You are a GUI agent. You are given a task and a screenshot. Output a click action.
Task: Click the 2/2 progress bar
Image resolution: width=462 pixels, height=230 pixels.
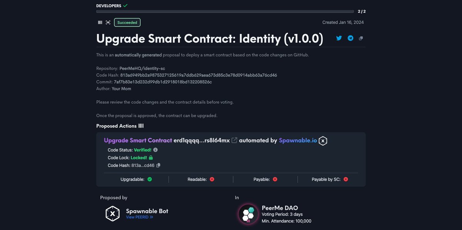225,12
